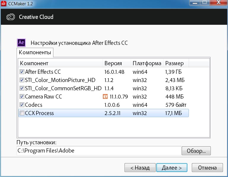Click version 1.1.2 cell
This screenshot has height=177, width=228.
click(109, 80)
